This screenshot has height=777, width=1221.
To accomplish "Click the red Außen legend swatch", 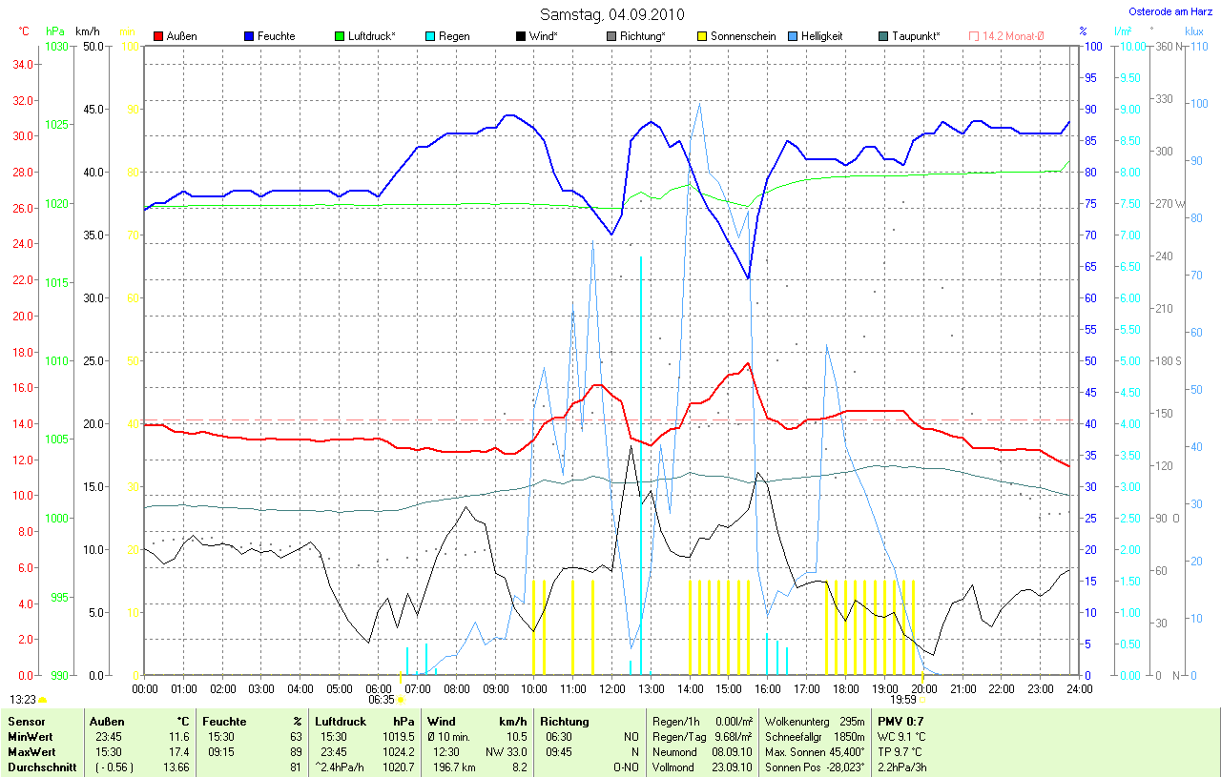I will pyautogui.click(x=158, y=36).
